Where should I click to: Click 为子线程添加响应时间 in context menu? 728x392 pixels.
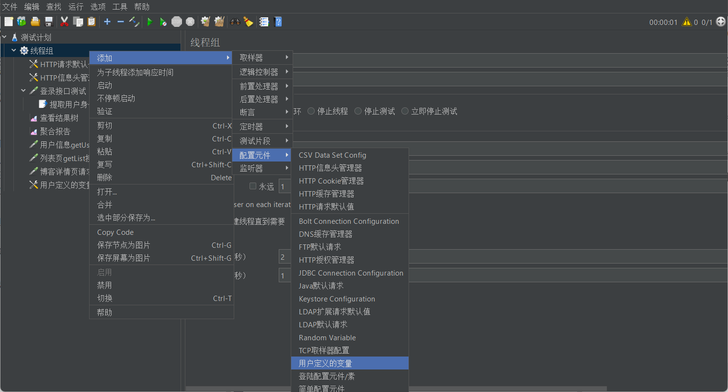click(161, 72)
